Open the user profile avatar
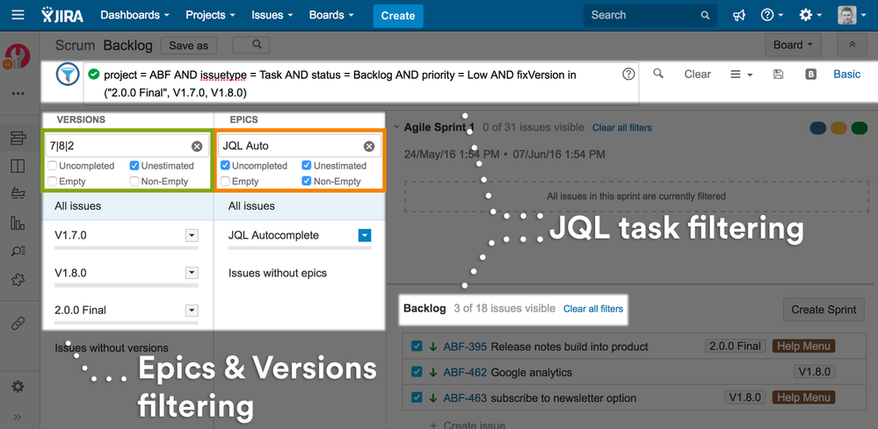The width and height of the screenshot is (878, 429). 851,16
